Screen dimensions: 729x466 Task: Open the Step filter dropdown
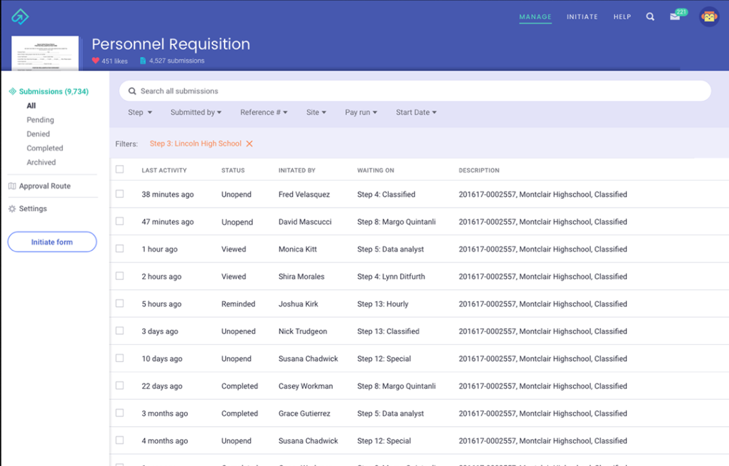click(140, 112)
